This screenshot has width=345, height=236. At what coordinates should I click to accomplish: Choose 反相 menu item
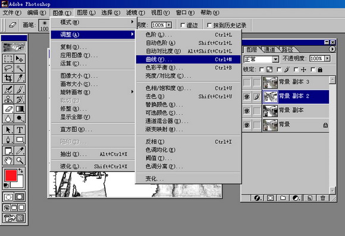[x=189, y=141]
